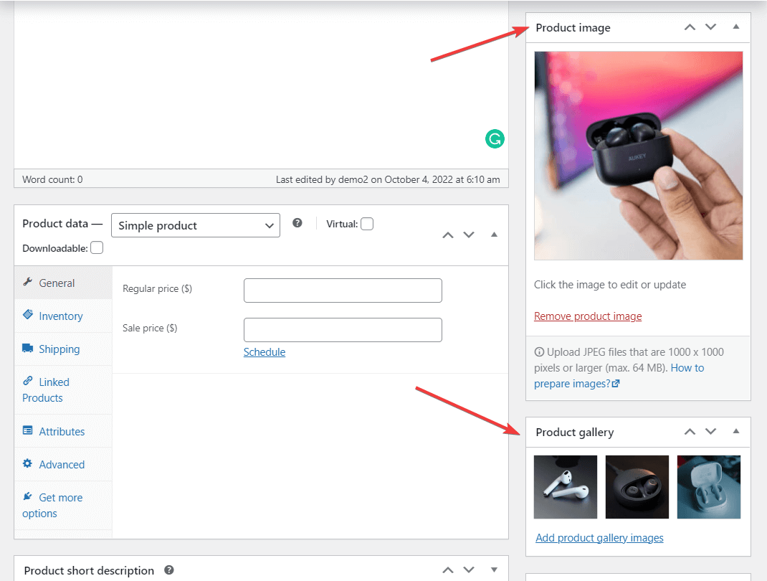Click the Product short description title
Viewport: 767px width, 581px height.
[x=89, y=570]
